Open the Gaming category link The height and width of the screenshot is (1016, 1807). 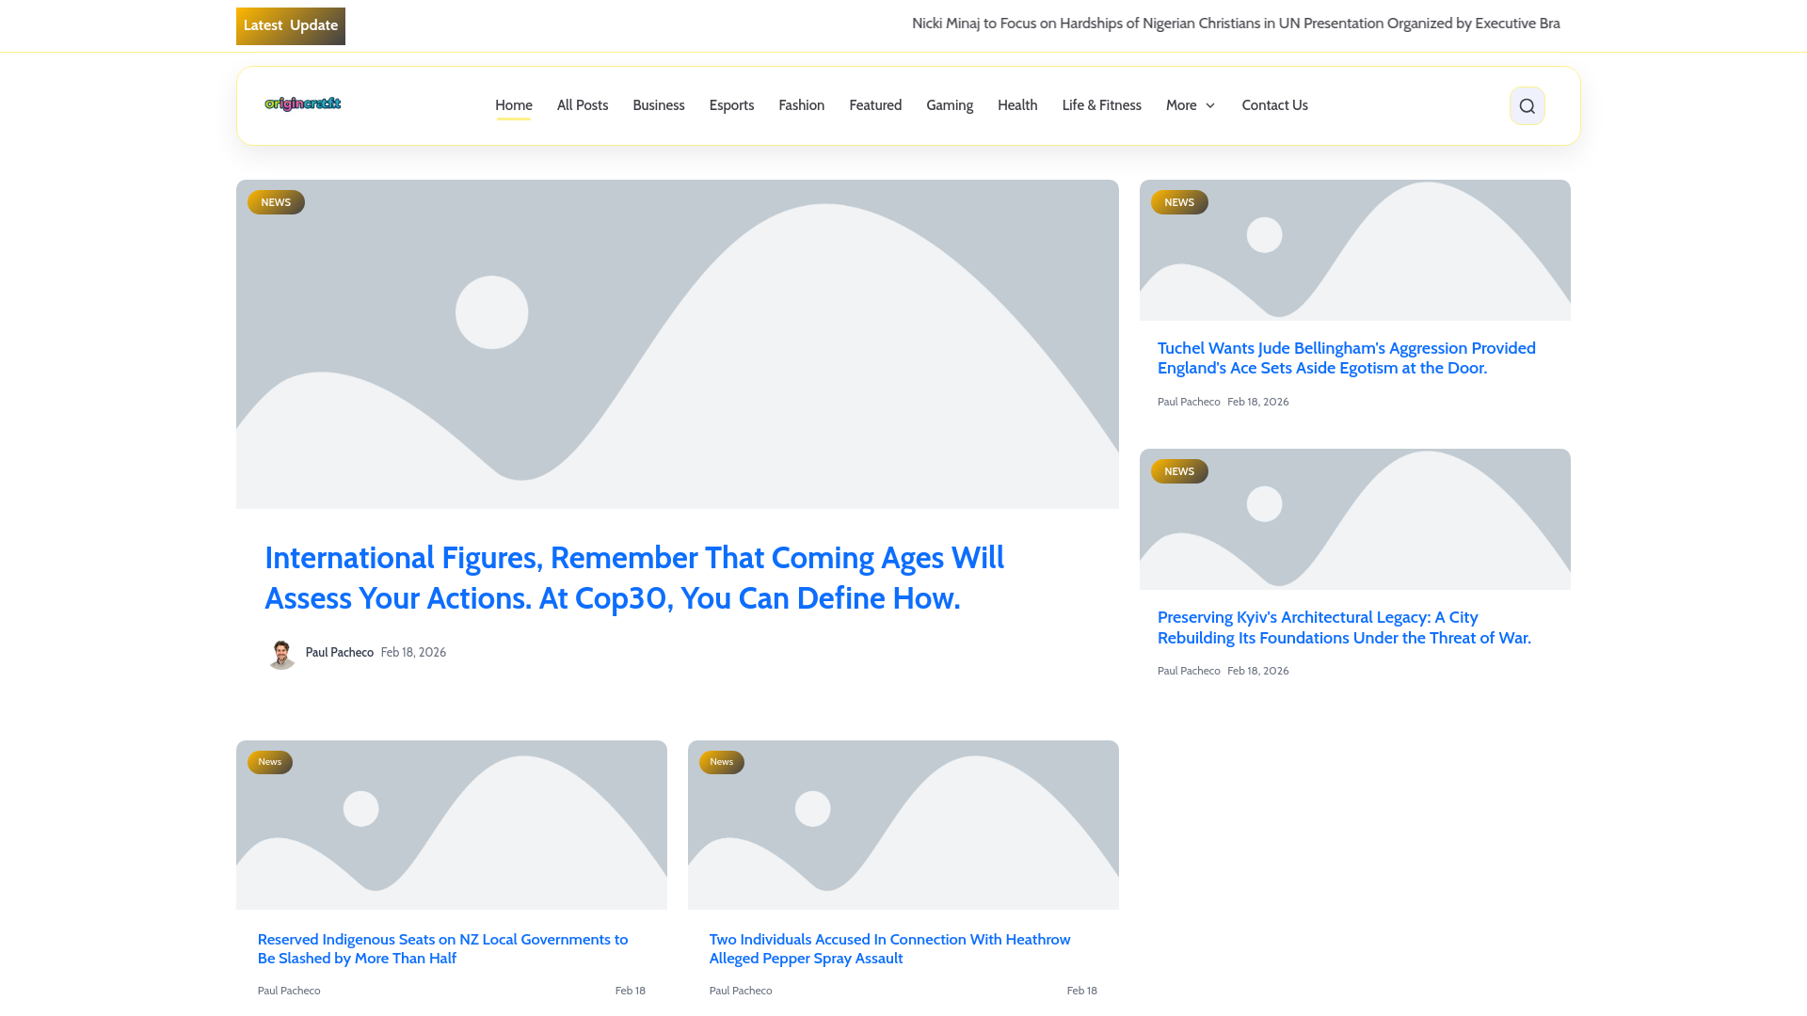[949, 105]
